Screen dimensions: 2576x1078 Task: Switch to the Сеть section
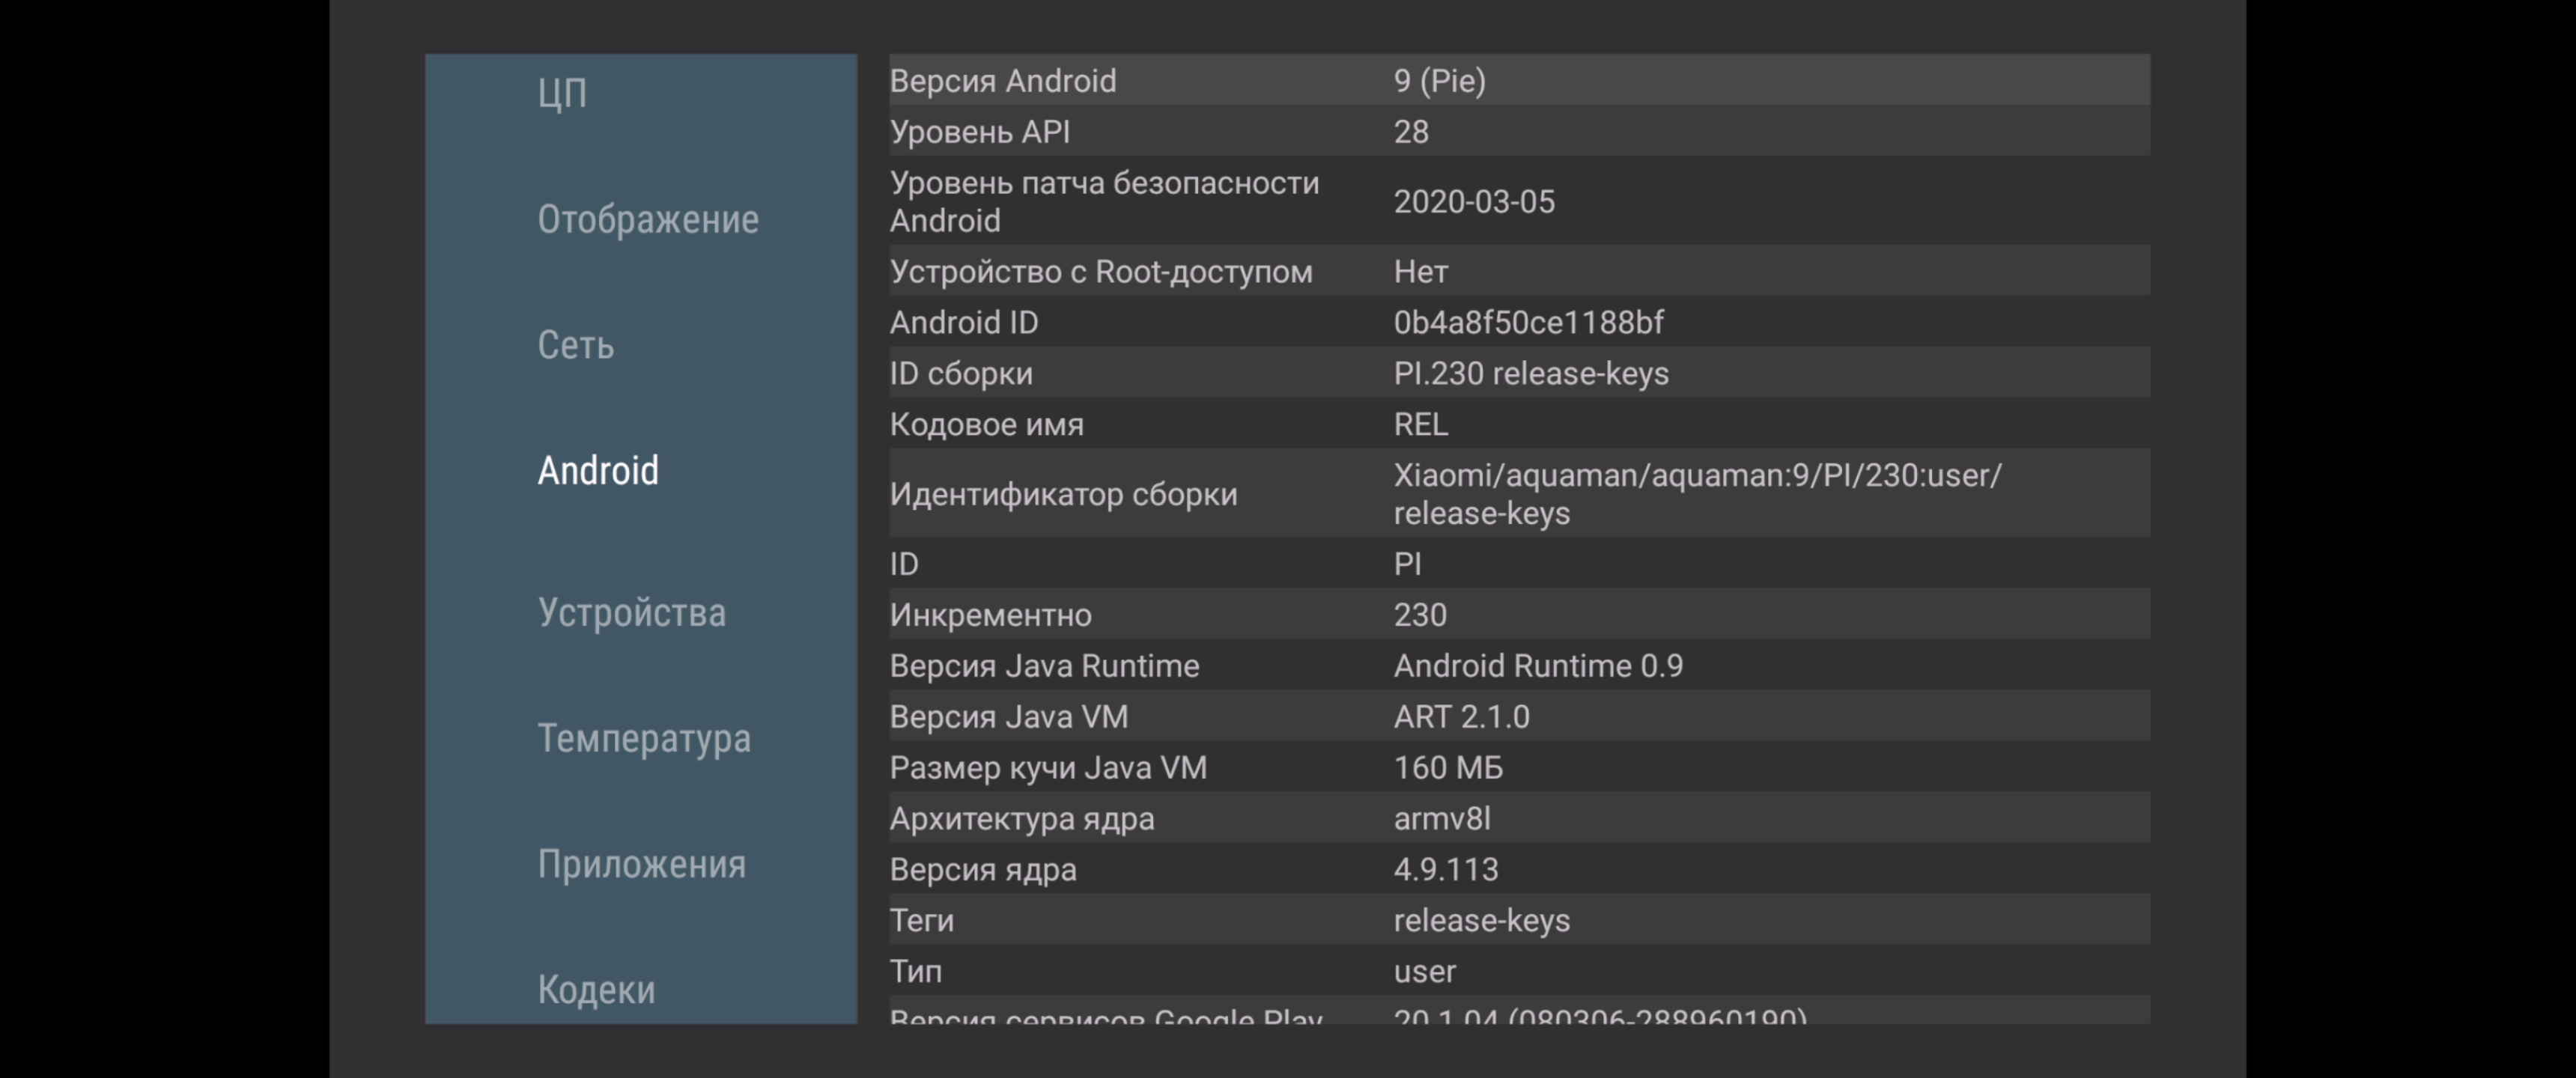575,345
